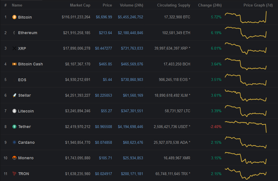
Task: Click the Stellar rocket icon
Action: (15, 95)
